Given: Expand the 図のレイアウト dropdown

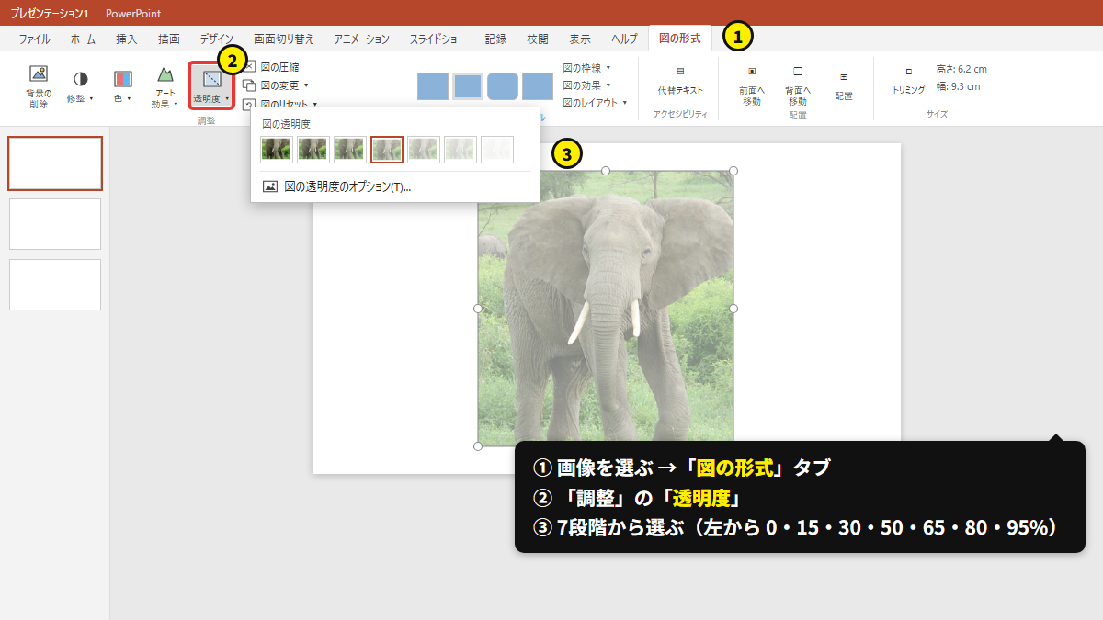Looking at the screenshot, I should click(595, 103).
